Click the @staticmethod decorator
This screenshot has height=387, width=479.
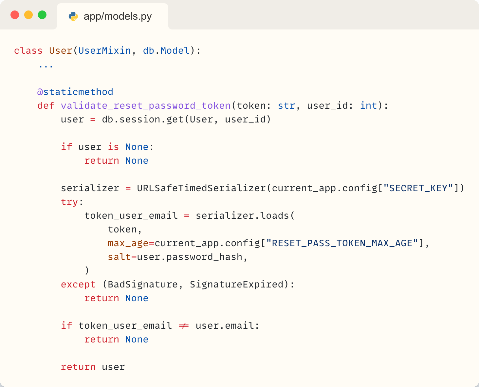75,92
